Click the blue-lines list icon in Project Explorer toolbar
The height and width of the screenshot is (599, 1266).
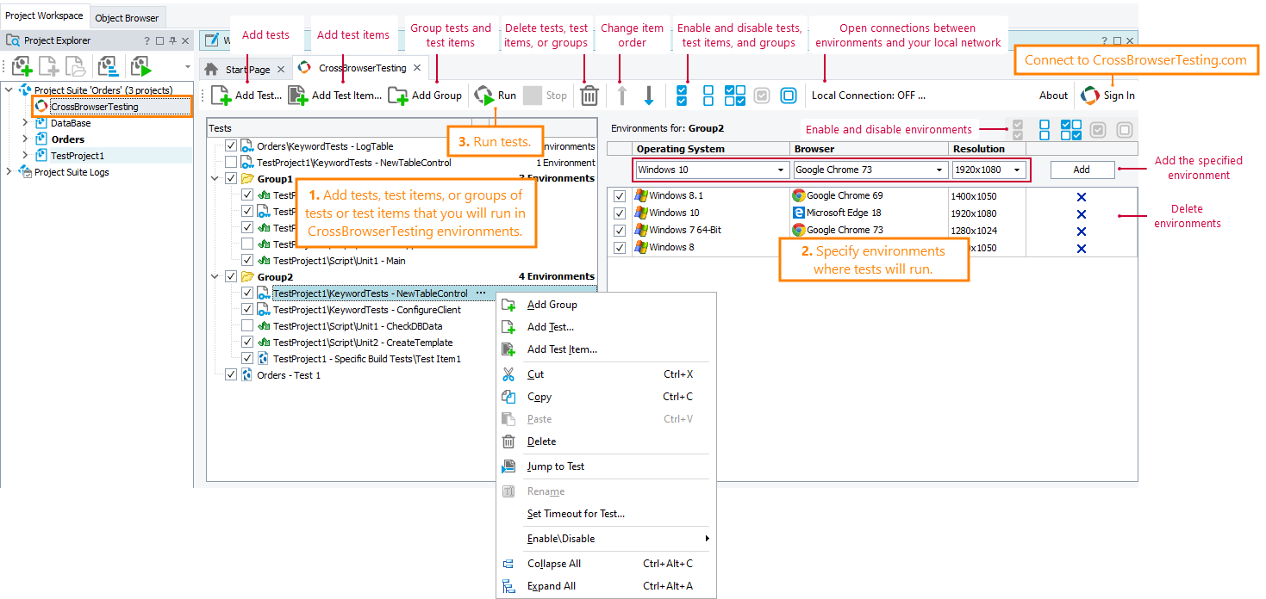108,66
